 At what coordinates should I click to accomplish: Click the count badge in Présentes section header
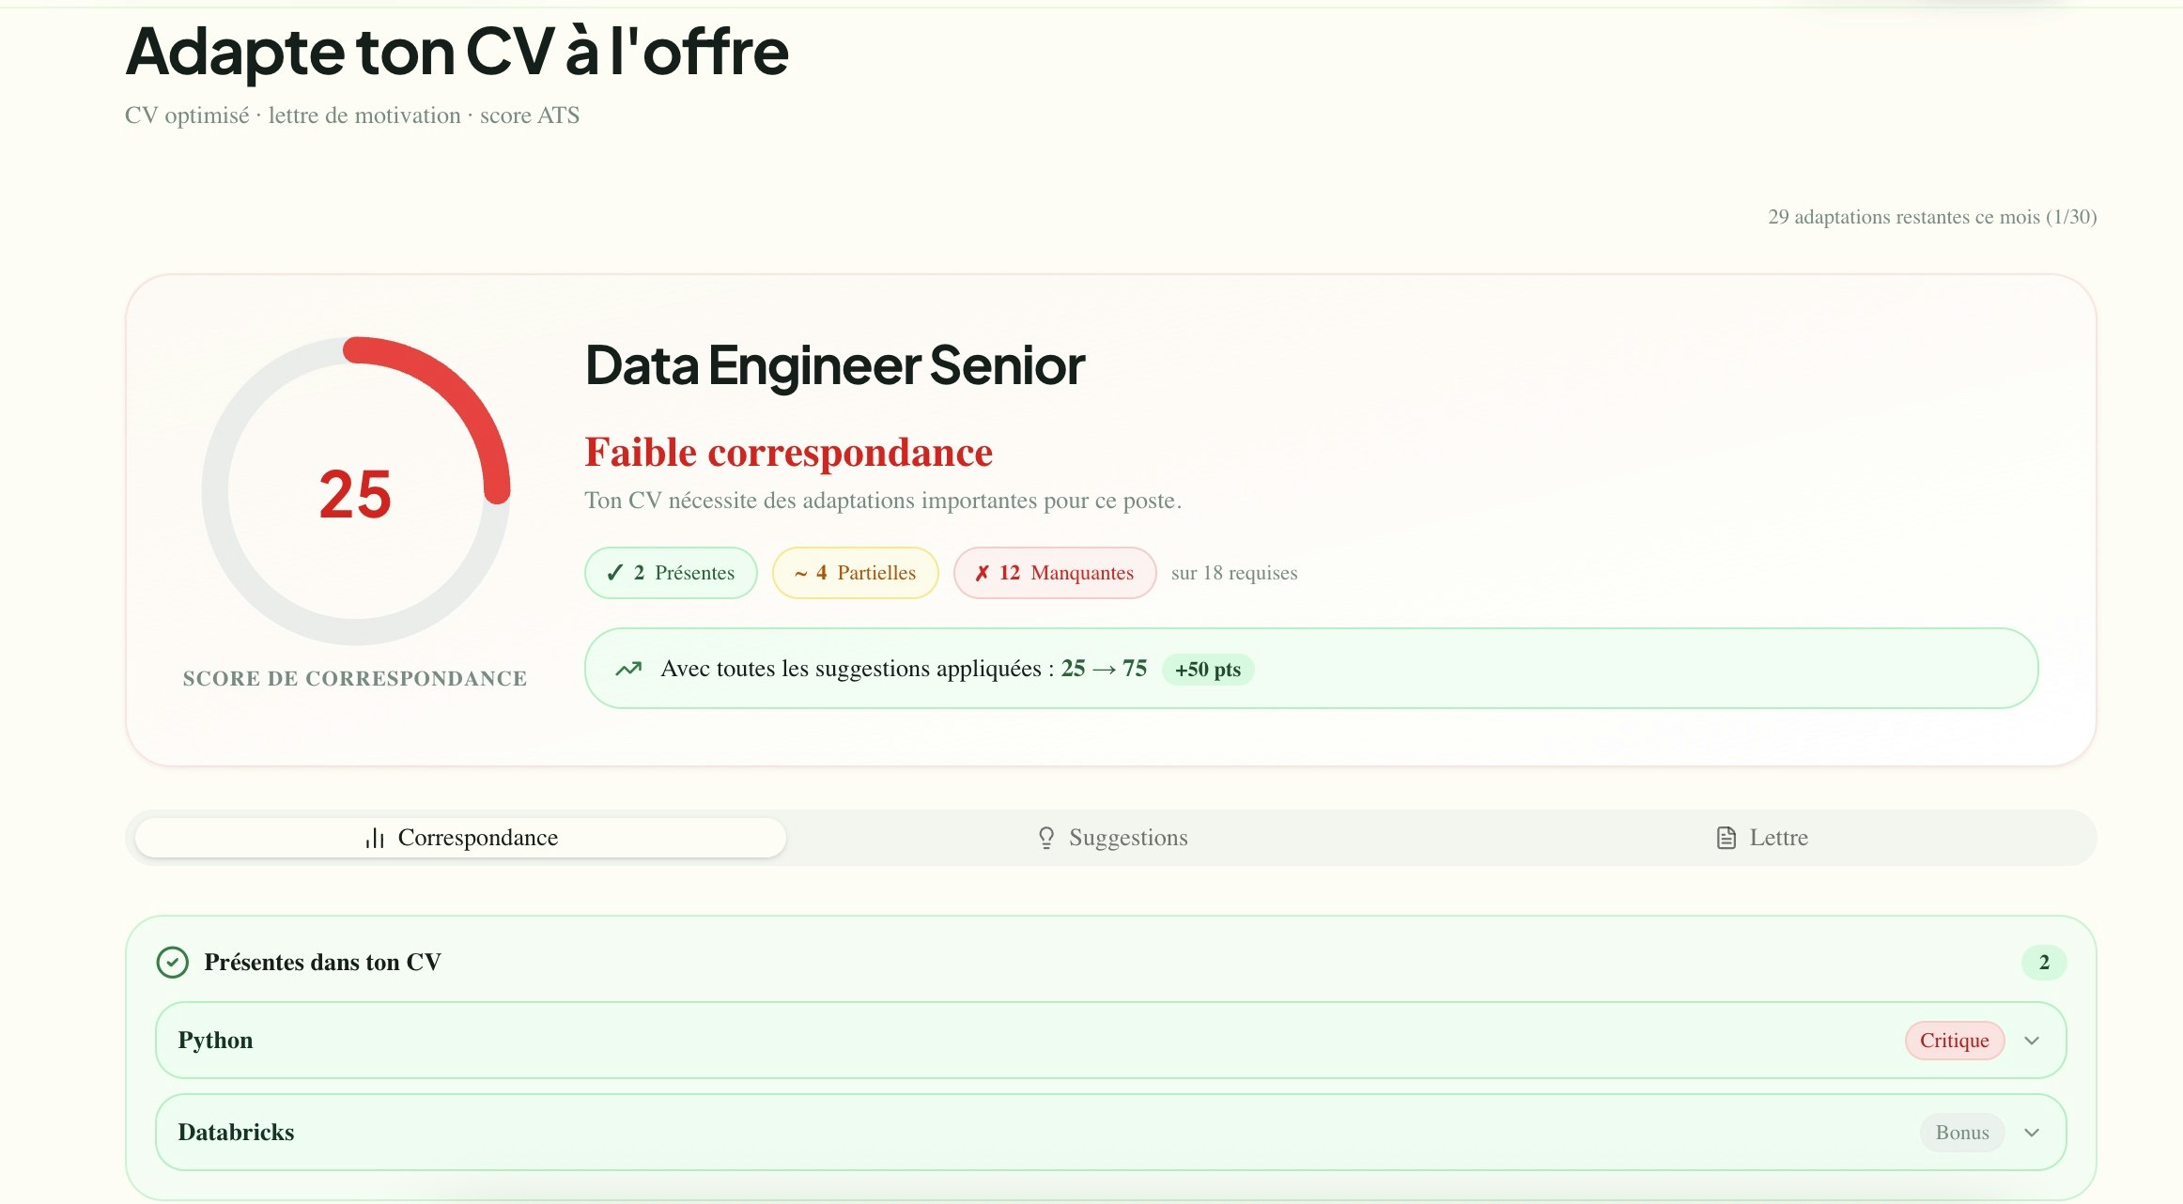click(2043, 963)
